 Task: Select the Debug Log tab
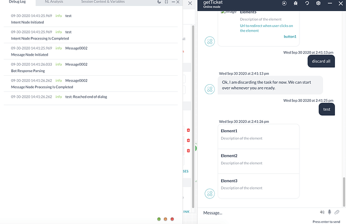coord(18,2)
